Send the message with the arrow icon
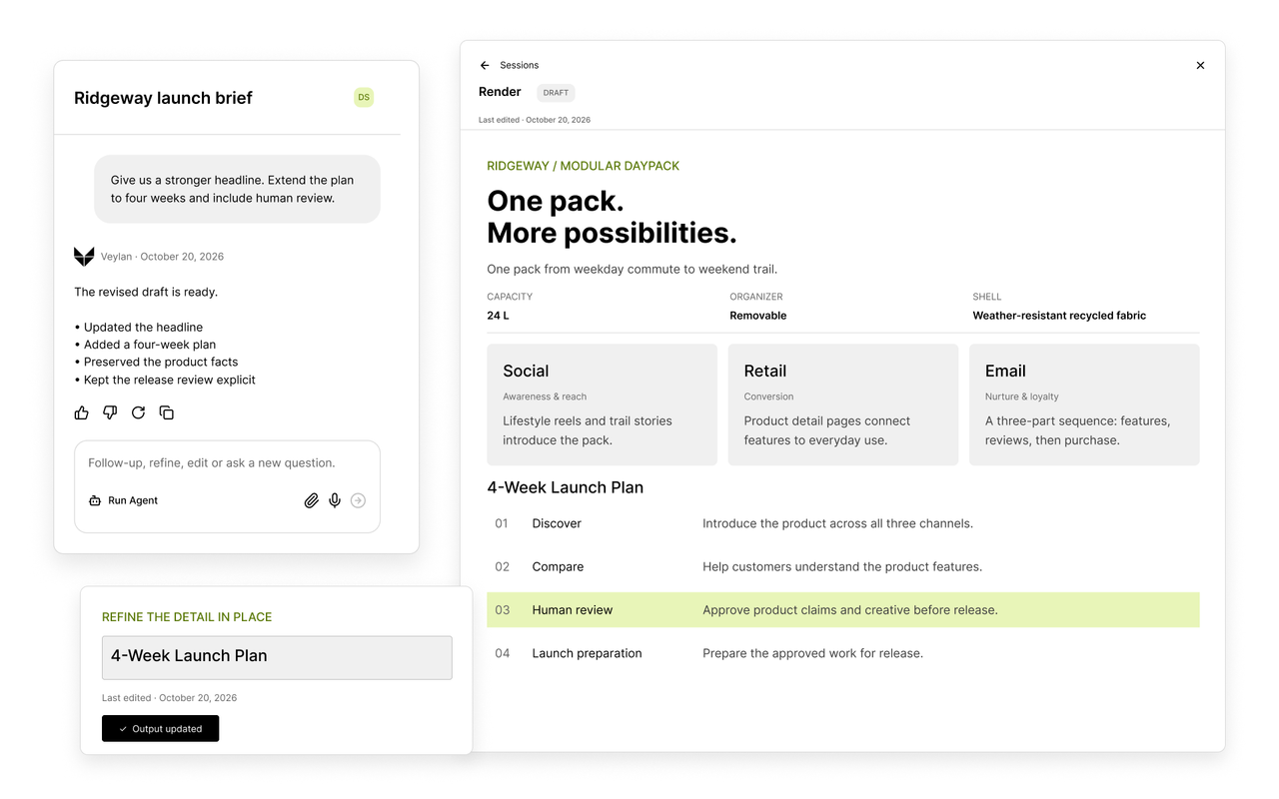 [x=358, y=500]
